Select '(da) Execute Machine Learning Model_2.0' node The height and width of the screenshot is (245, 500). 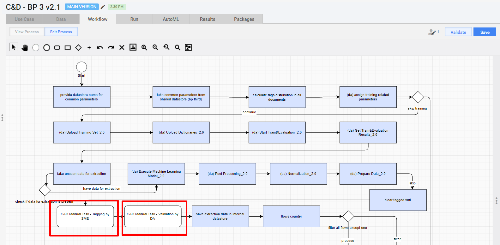coord(156,174)
